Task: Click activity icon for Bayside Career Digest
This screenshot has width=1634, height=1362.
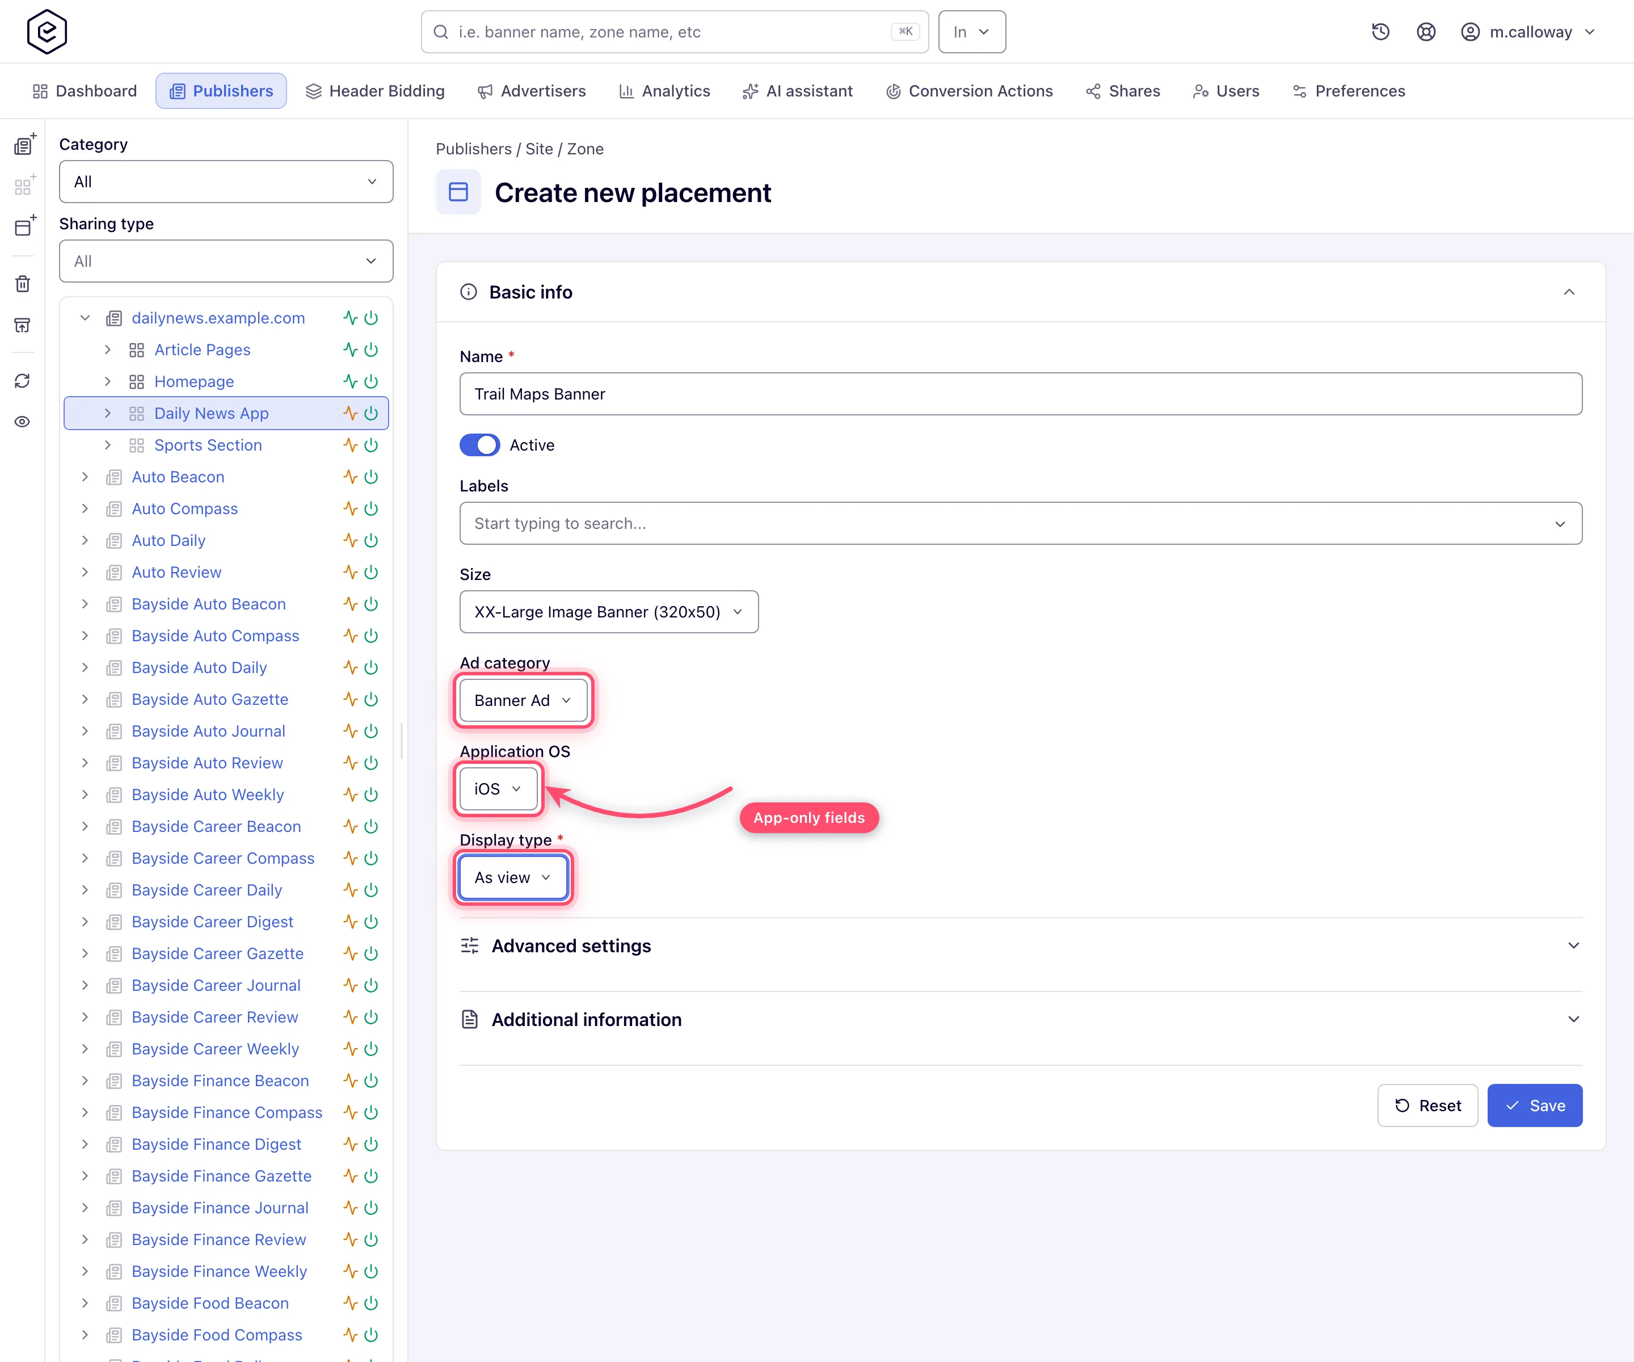Action: click(x=350, y=922)
